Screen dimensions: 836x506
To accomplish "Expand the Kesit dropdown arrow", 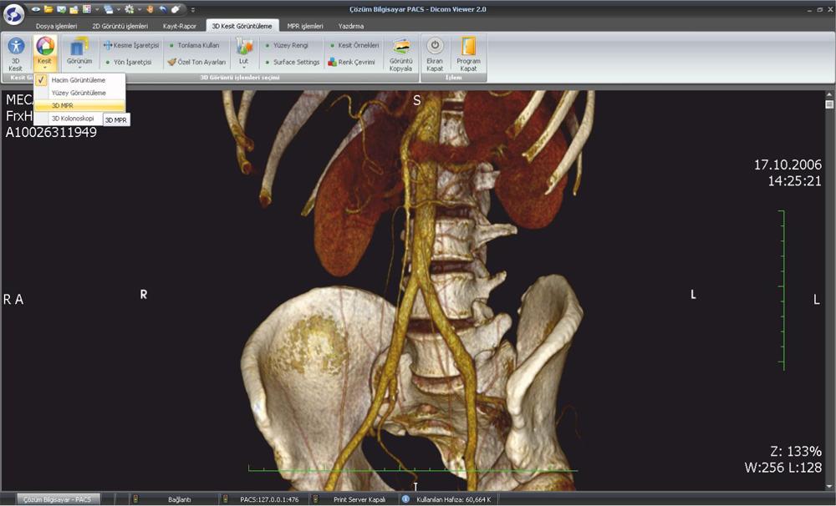I will [x=45, y=68].
